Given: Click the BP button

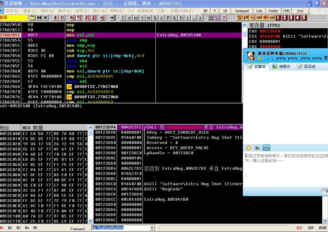Looking at the screenshot, I should click(206, 11).
